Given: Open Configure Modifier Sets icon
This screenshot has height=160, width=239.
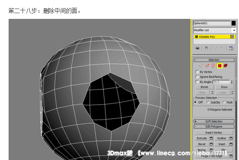Looking at the screenshot, I should (x=231, y=48).
